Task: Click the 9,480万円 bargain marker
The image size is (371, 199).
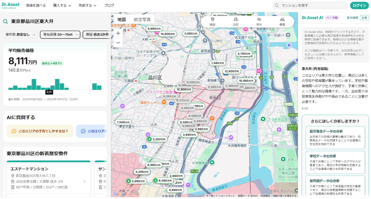Action: (163, 181)
